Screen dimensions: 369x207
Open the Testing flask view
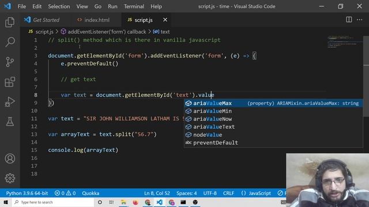pyautogui.click(x=10, y=121)
